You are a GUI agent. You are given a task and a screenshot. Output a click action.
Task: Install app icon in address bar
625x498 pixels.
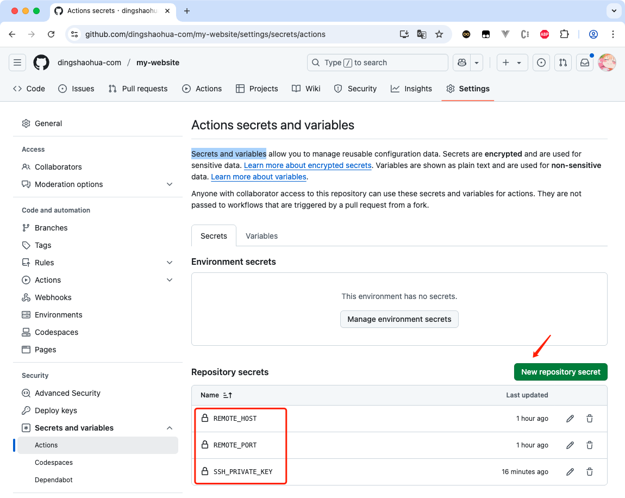click(404, 34)
